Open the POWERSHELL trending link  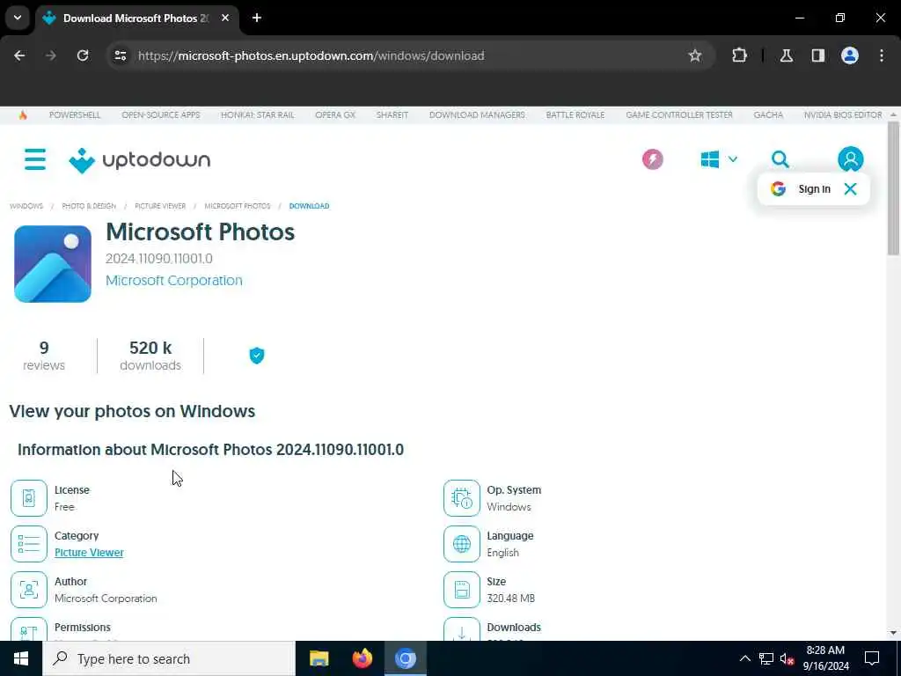75,115
